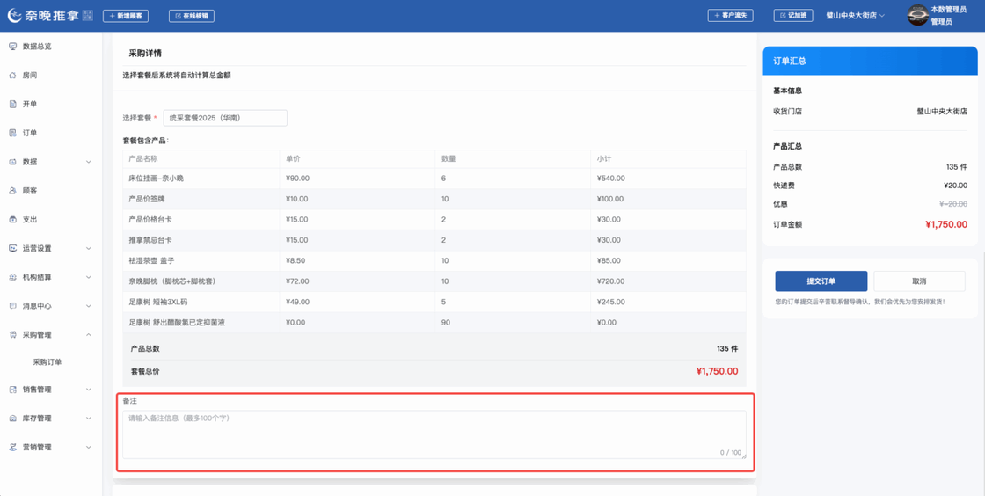Click the QR code icon beside the logo

point(87,16)
